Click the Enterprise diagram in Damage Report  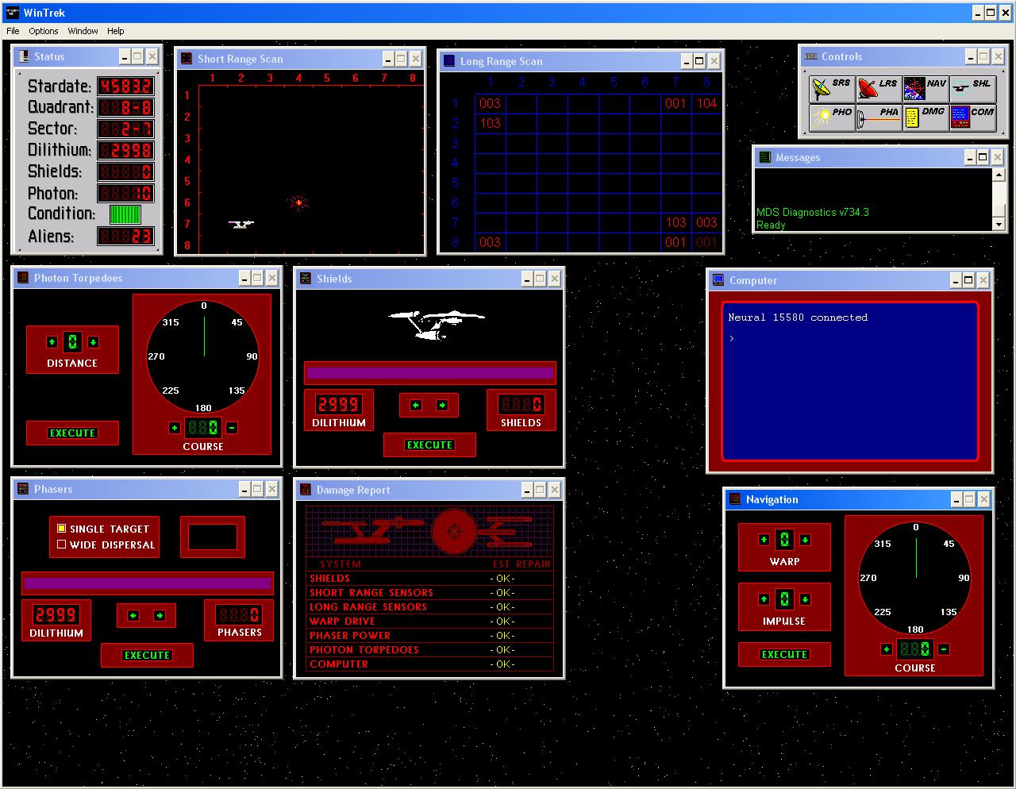click(x=429, y=531)
